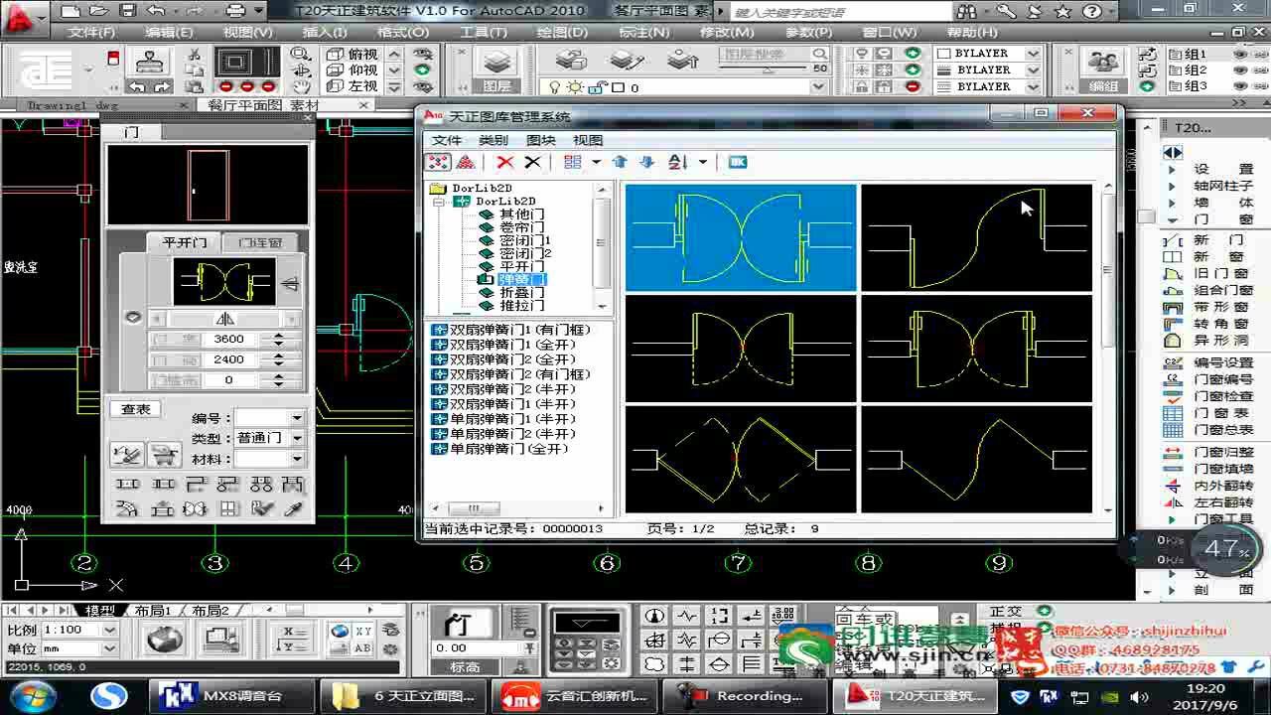Click the move-up arrow icon in library toolbar
The width and height of the screenshot is (1271, 715).
(620, 162)
